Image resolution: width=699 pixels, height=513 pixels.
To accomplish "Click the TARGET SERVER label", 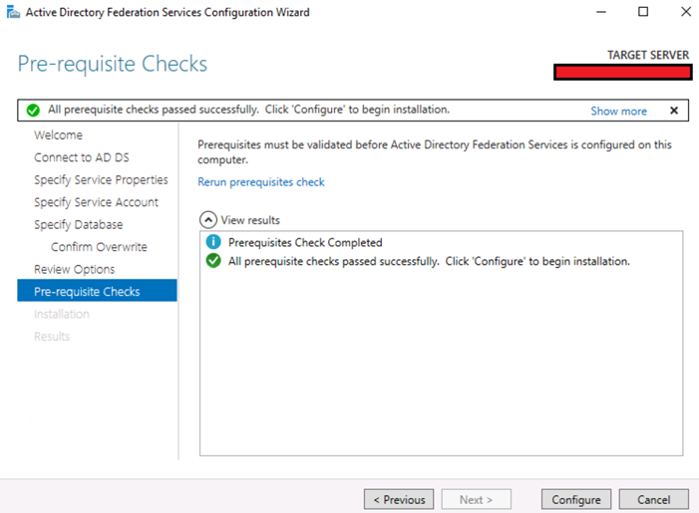I will click(x=648, y=55).
